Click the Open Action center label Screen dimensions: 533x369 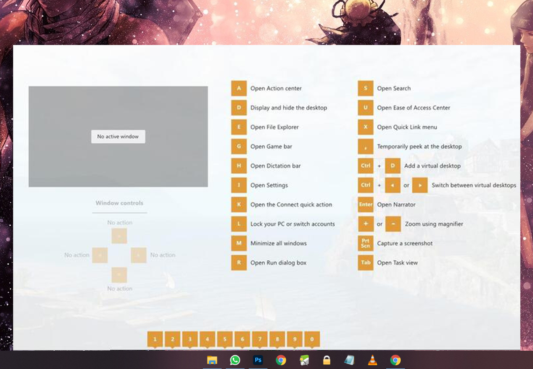[x=276, y=88]
